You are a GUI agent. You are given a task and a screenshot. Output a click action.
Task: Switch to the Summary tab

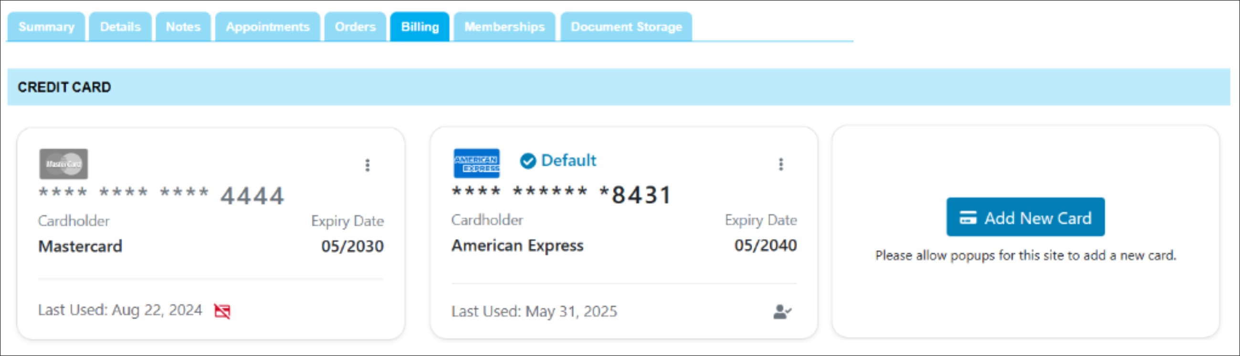click(46, 27)
